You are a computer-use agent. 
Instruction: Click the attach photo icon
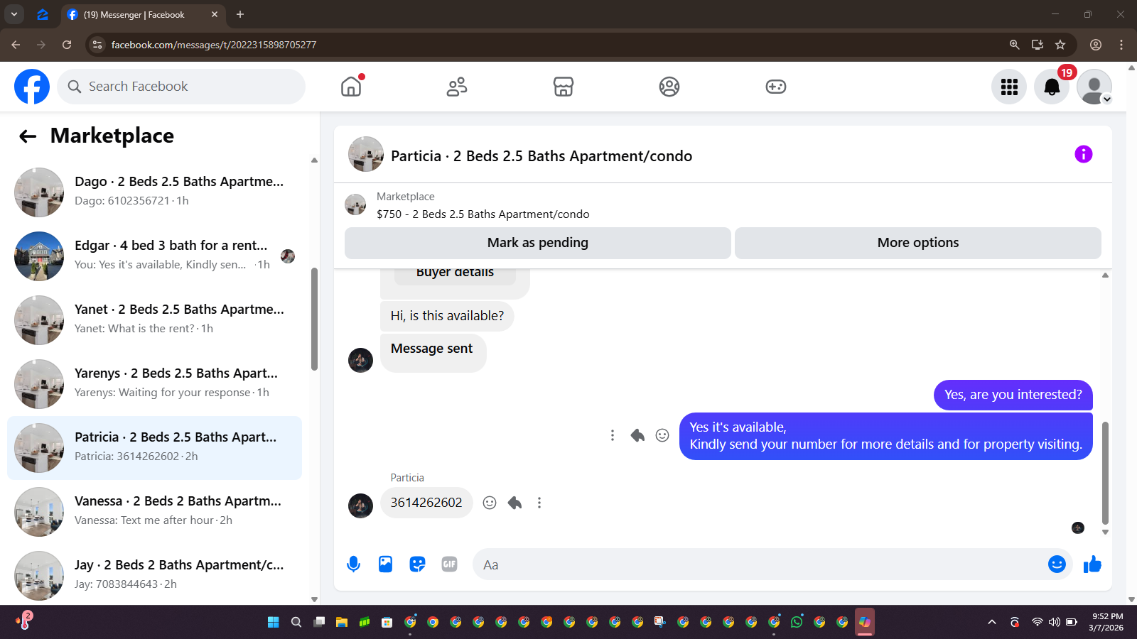(x=385, y=564)
